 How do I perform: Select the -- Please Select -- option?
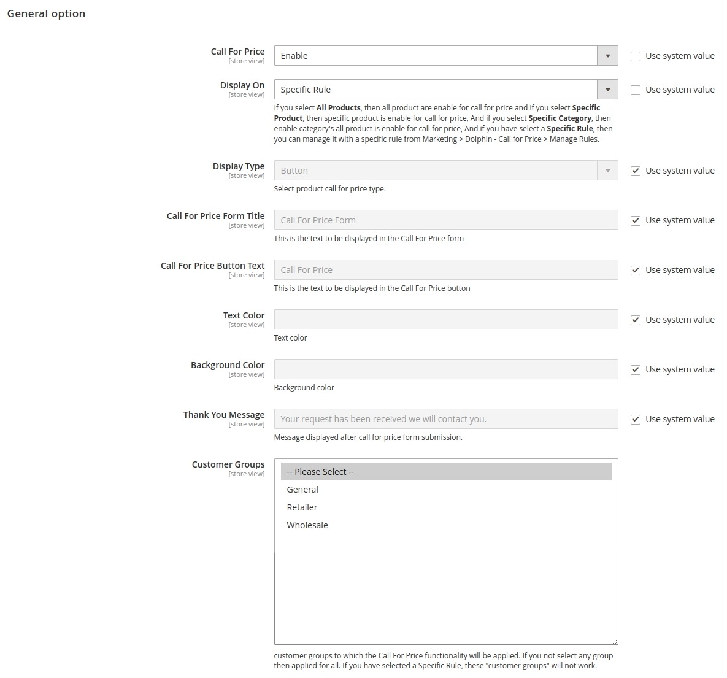point(320,472)
